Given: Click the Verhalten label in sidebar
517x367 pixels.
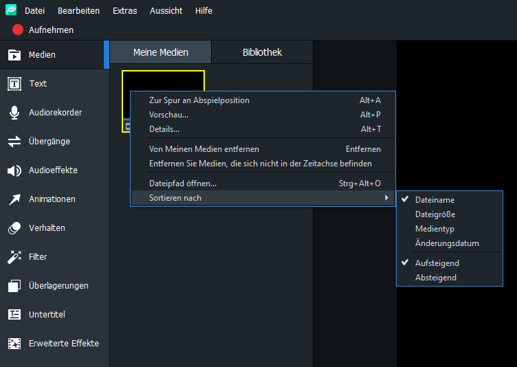Looking at the screenshot, I should pyautogui.click(x=47, y=228).
